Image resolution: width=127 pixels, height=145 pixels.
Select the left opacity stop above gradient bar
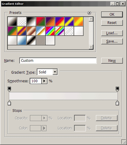pos(9,89)
